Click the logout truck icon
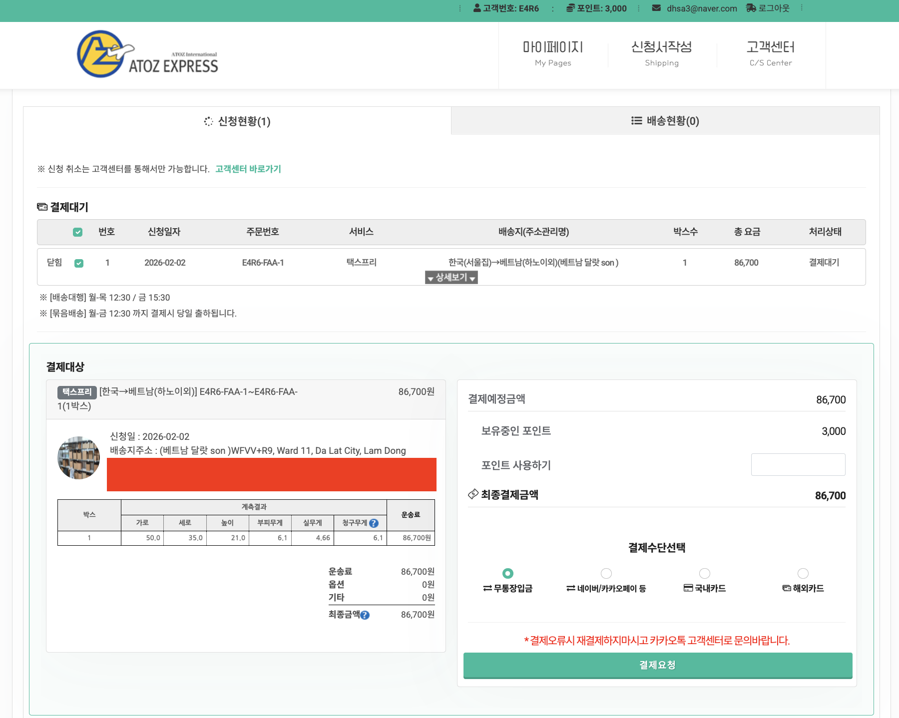Viewport: 899px width, 718px height. point(751,8)
